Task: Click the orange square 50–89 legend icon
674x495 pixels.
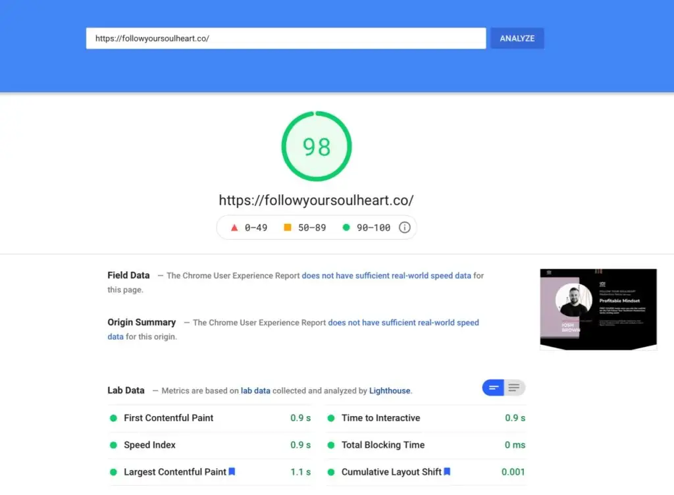Action: [x=288, y=227]
